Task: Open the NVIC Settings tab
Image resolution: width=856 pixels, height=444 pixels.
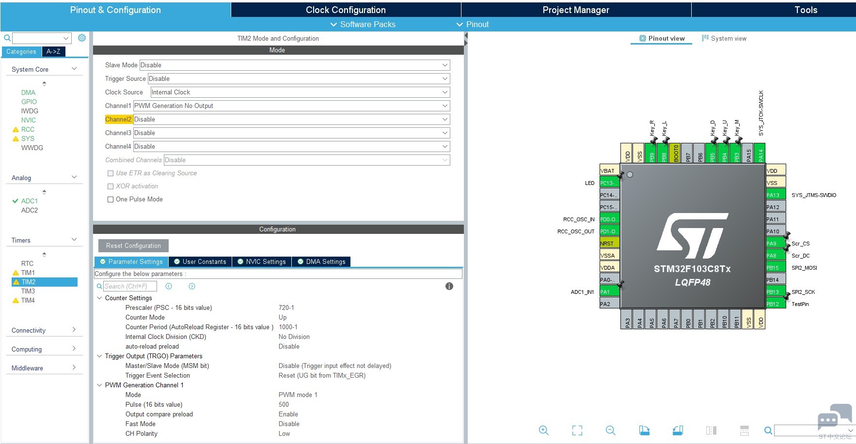Action: point(262,262)
